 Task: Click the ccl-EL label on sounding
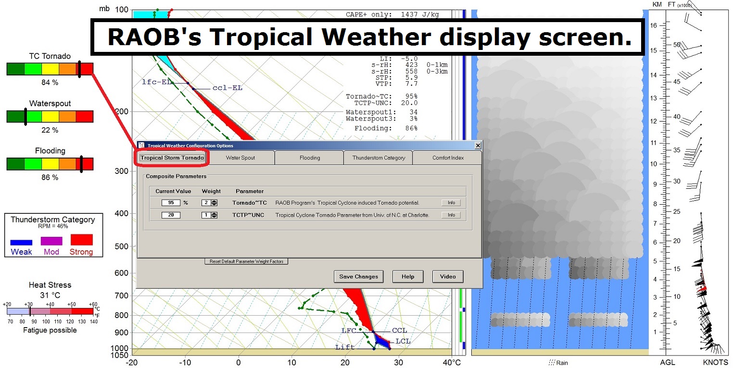tap(227, 88)
